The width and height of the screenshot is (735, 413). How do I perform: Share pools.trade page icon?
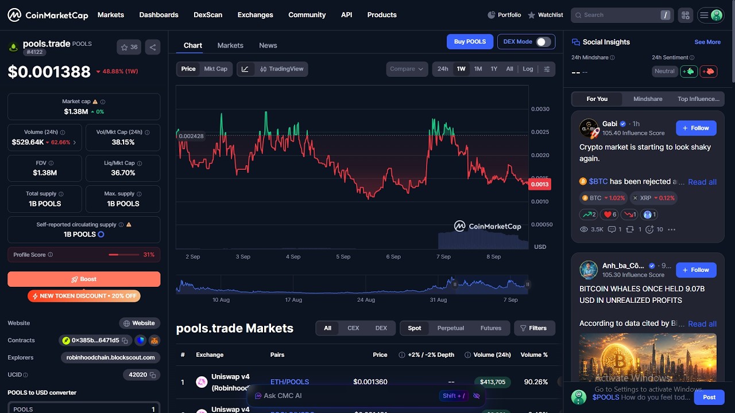tap(152, 47)
